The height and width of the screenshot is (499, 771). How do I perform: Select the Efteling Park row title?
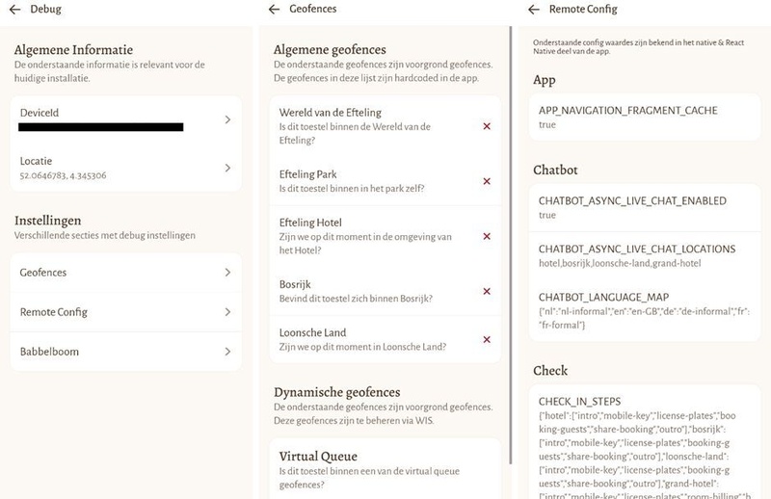(307, 174)
